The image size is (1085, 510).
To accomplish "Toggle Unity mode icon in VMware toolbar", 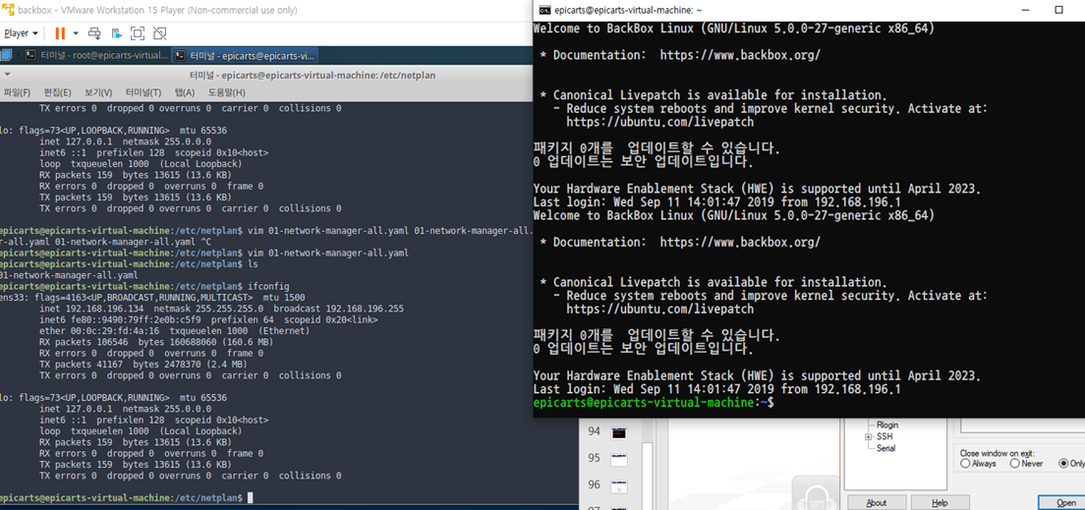I will click(160, 33).
